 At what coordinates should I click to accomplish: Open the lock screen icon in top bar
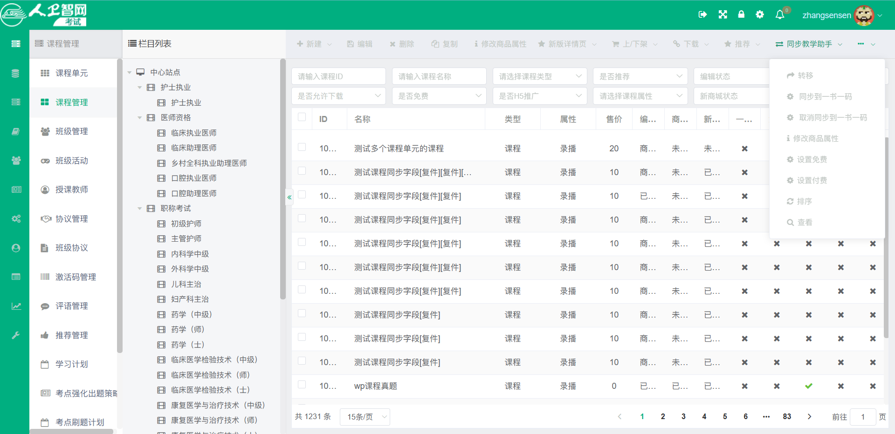[x=741, y=14]
